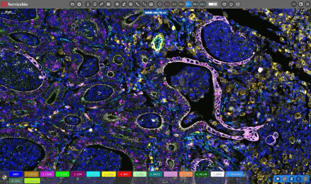311x184 pixels.
Task: Select the pen annotation tool
Action: click(x=101, y=4)
